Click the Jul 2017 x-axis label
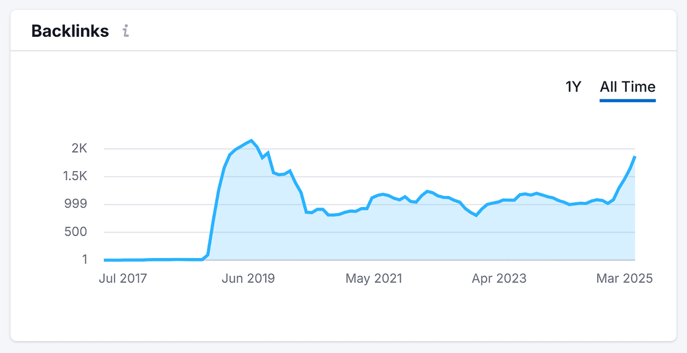This screenshot has height=353, width=687. (x=123, y=279)
